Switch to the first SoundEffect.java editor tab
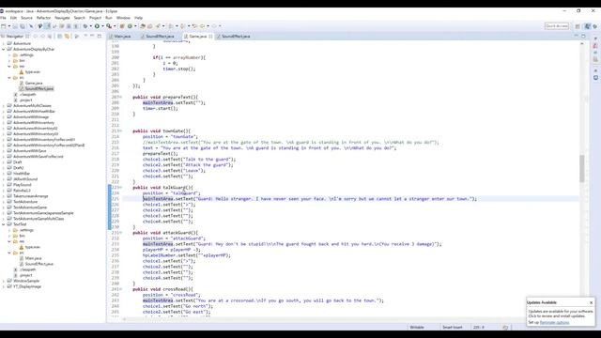The height and width of the screenshot is (338, 601). click(x=160, y=36)
